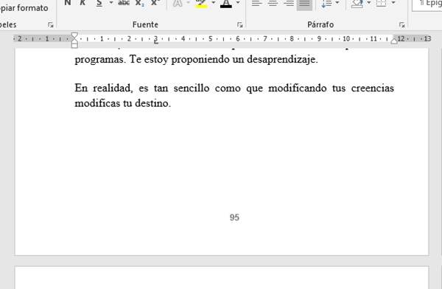
Task: Center the paragraph text
Action: (x=273, y=3)
